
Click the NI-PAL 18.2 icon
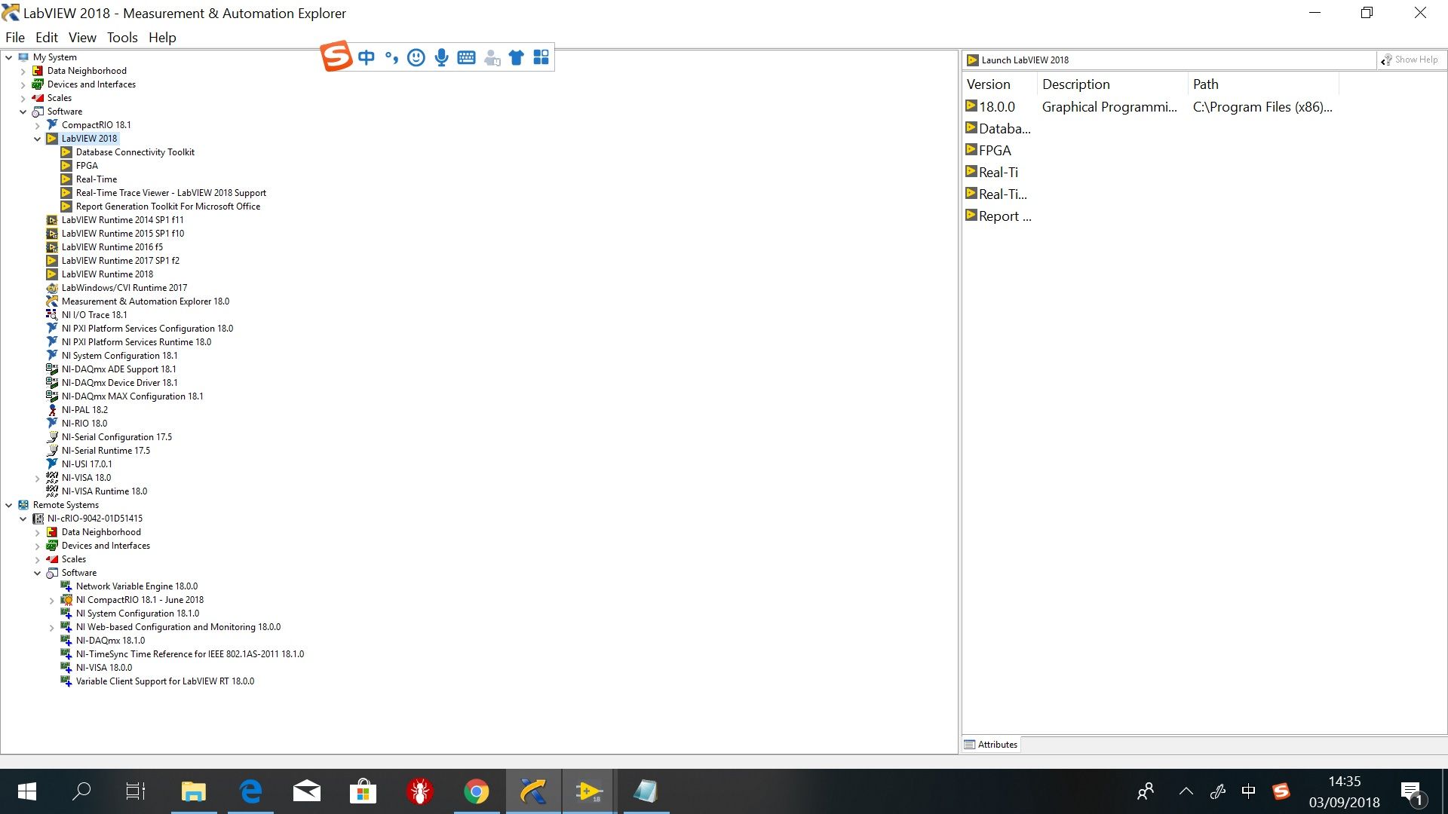click(x=52, y=410)
